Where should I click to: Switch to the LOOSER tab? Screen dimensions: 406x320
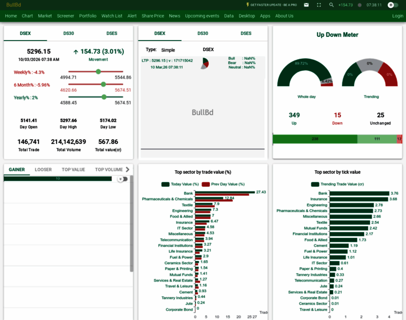tap(43, 170)
